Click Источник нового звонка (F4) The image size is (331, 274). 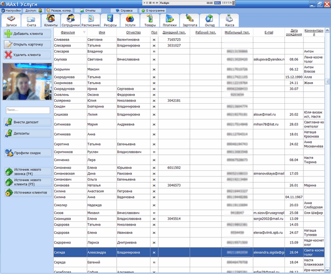28,172
